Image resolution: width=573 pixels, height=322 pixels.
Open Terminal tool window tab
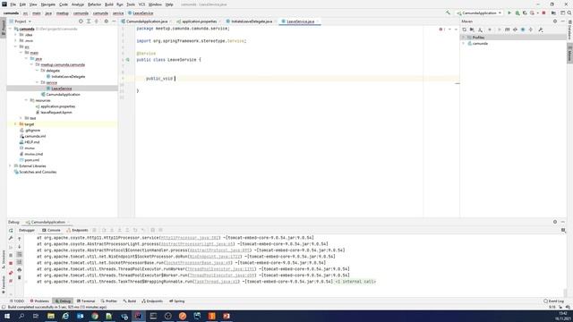coord(86,301)
